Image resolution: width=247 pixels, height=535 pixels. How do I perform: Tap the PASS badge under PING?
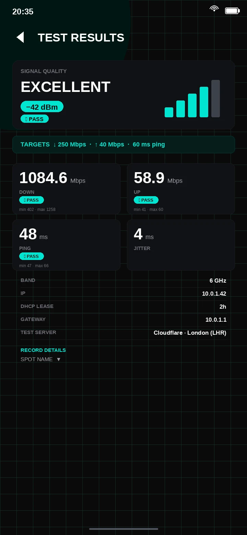pos(32,256)
